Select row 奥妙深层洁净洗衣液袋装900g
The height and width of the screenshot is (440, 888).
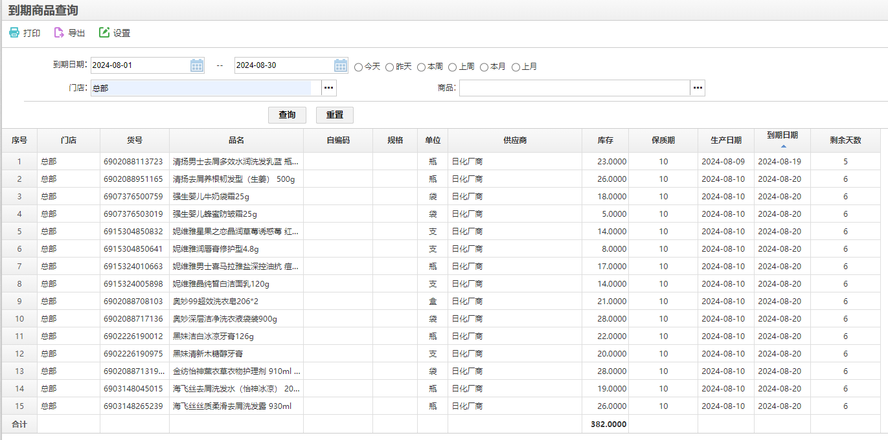[441, 318]
